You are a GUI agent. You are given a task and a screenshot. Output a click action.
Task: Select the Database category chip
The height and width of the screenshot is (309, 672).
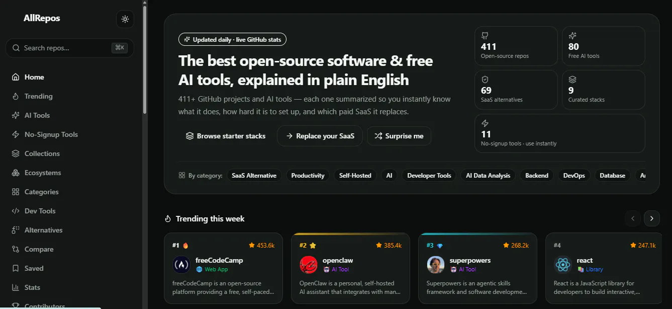612,176
